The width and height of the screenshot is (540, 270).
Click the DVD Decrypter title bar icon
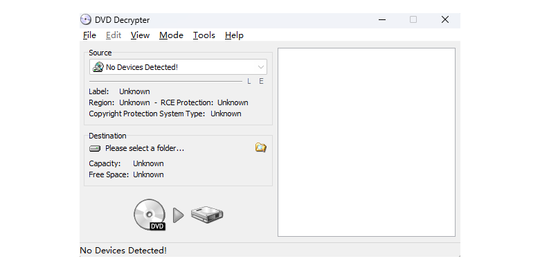point(85,19)
